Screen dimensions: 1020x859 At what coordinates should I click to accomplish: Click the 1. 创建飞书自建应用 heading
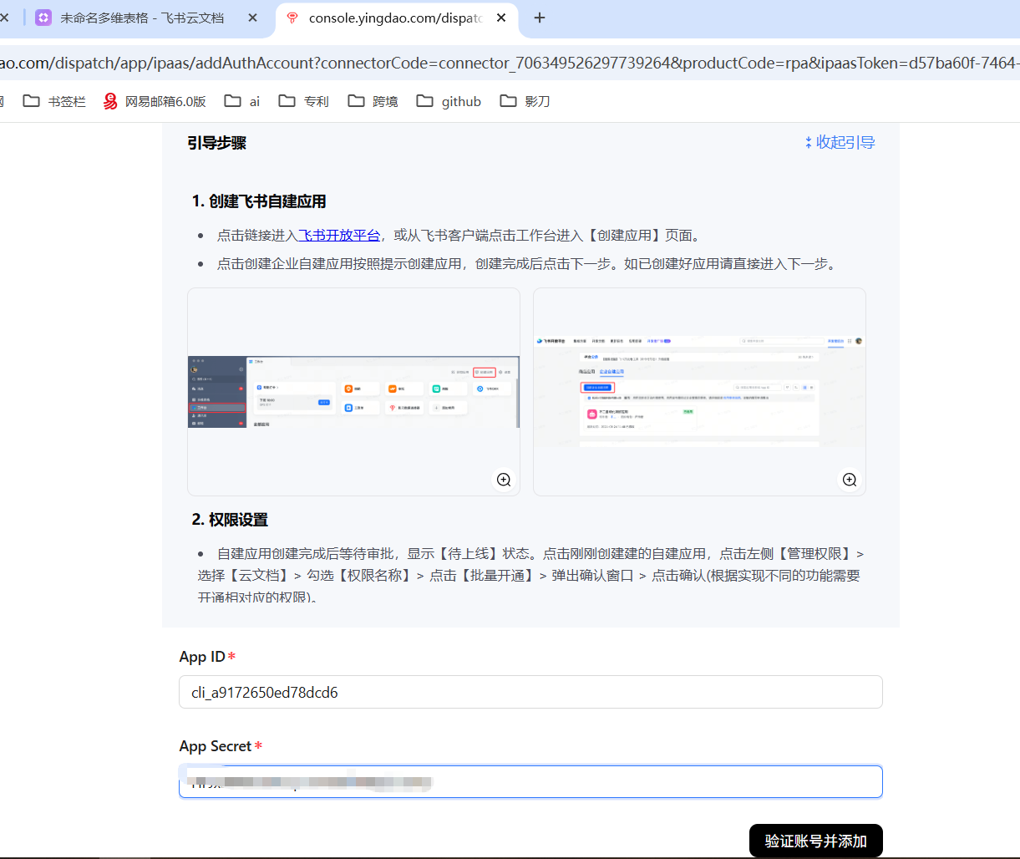point(259,201)
